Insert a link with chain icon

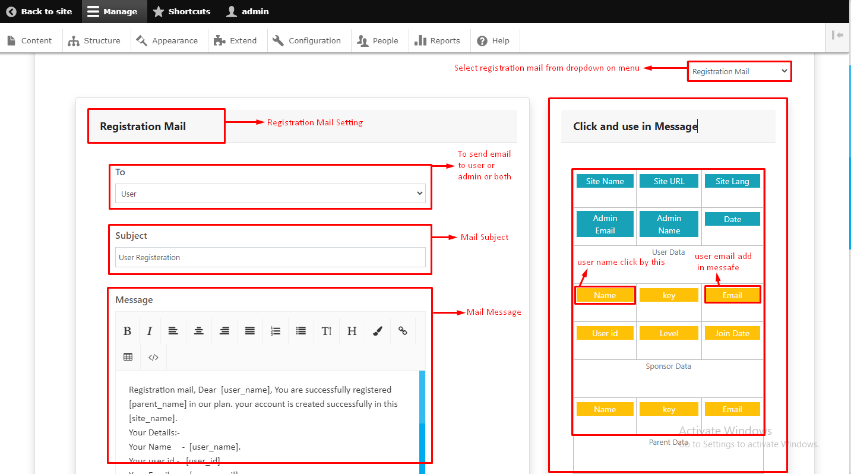pyautogui.click(x=403, y=331)
